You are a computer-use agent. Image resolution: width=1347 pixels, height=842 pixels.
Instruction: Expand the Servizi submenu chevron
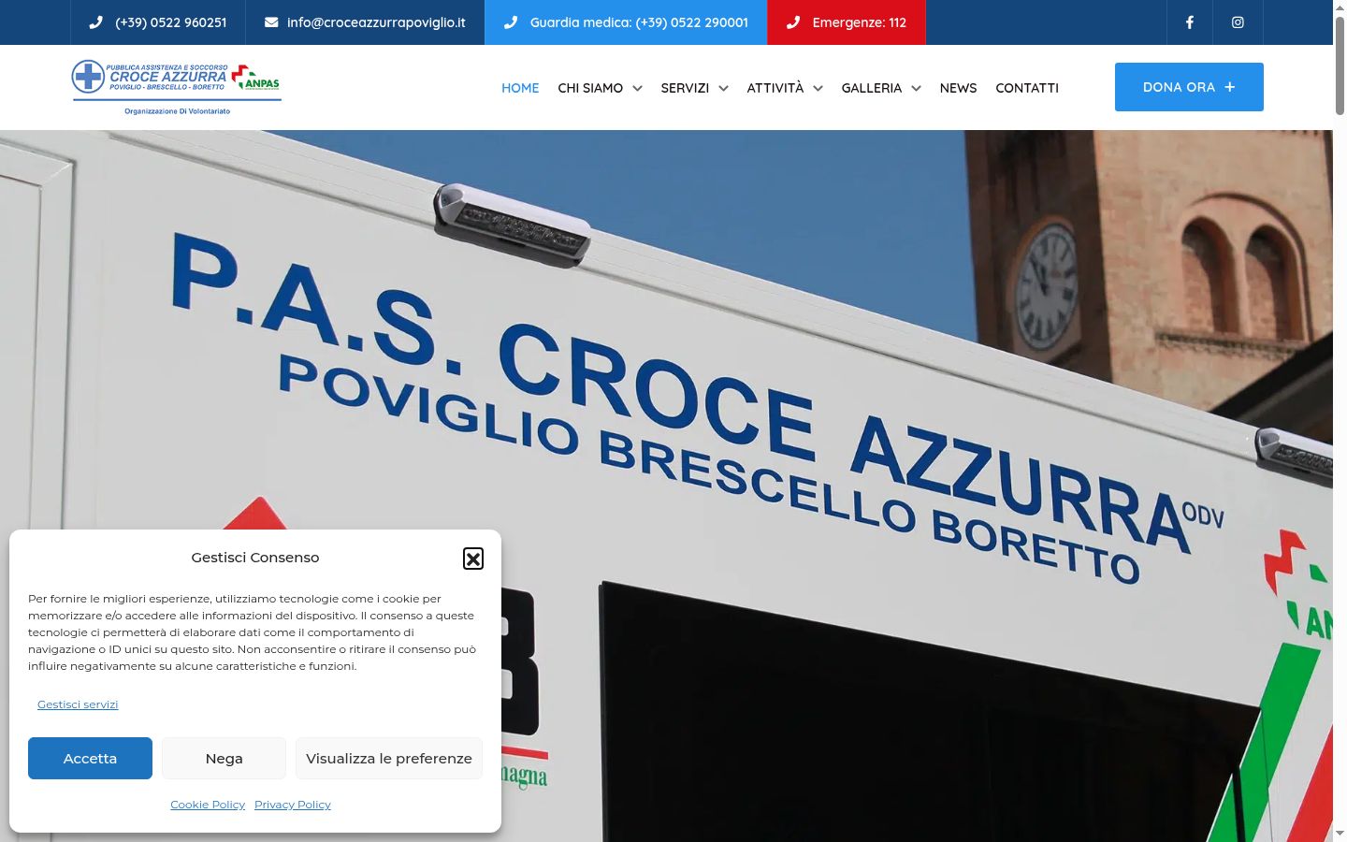(x=723, y=88)
